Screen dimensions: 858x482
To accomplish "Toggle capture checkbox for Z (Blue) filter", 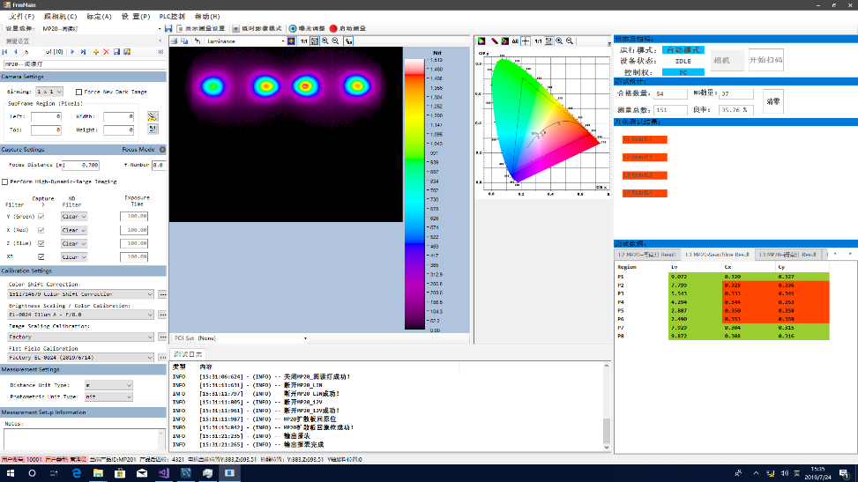I will click(x=41, y=243).
